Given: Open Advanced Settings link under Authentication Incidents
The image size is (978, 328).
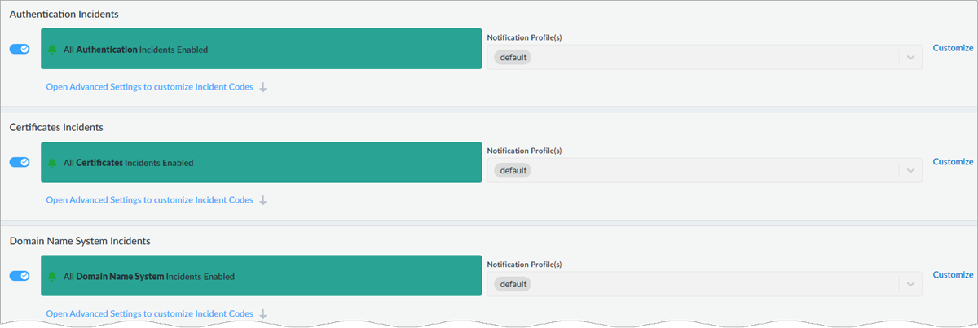Looking at the screenshot, I should pos(149,86).
